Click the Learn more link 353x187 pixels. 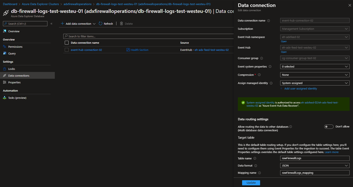[331, 152]
